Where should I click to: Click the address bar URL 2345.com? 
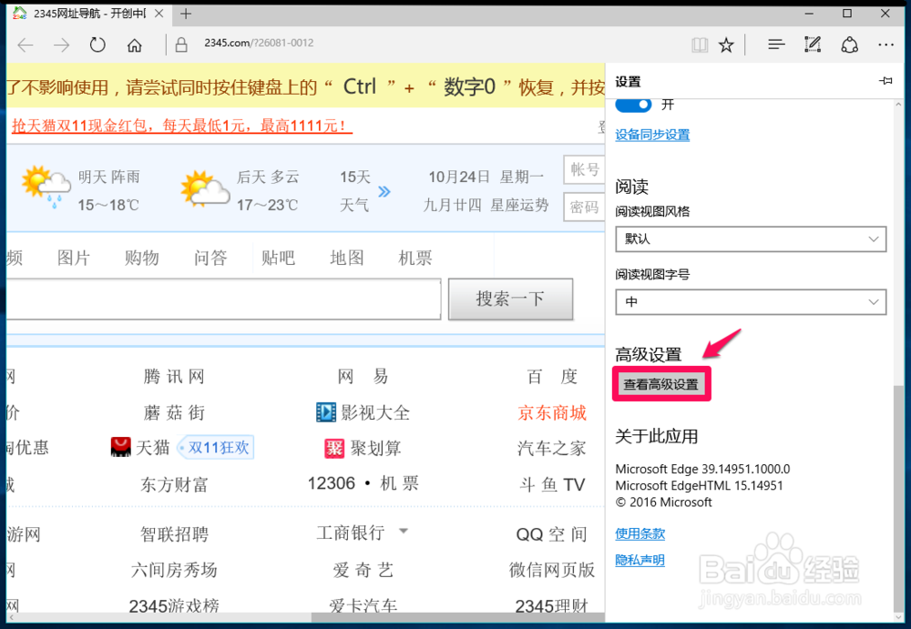click(x=259, y=43)
